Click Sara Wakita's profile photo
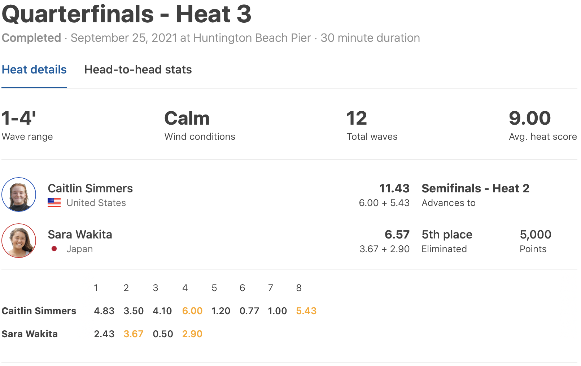 click(x=19, y=241)
